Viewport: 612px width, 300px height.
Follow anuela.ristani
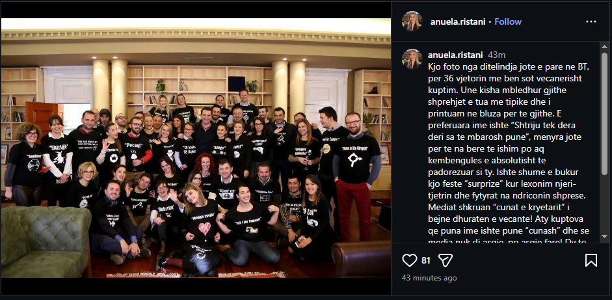point(508,22)
